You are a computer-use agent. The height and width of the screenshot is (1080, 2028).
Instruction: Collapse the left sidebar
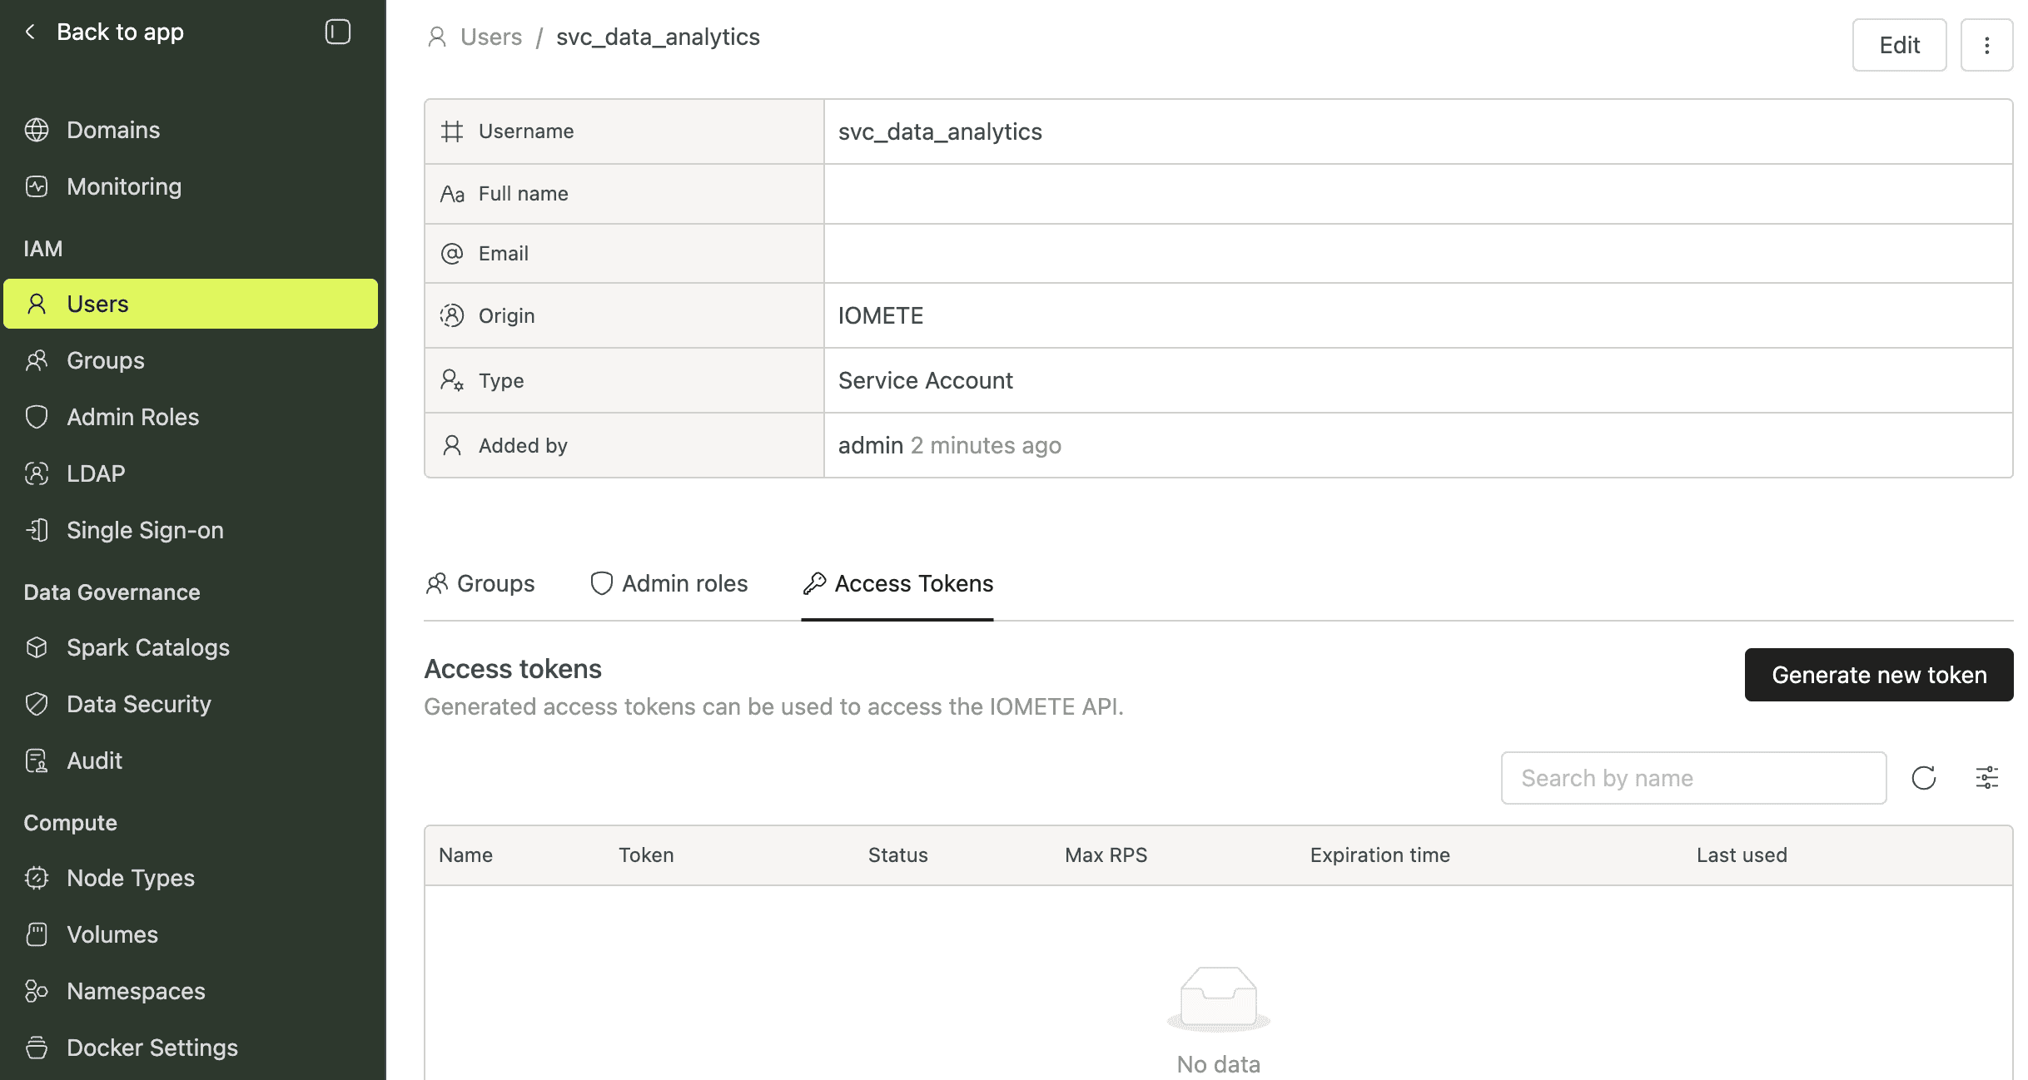tap(337, 32)
